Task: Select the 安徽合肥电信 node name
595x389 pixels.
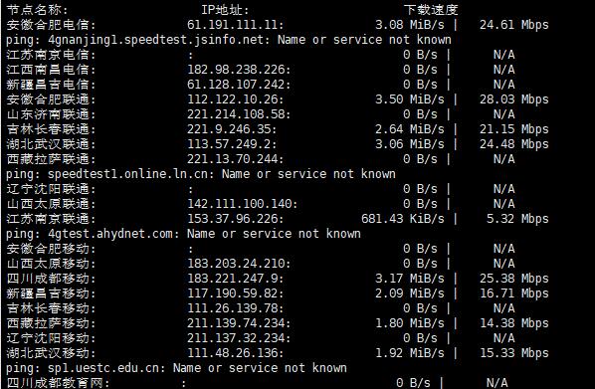Action: coord(48,25)
